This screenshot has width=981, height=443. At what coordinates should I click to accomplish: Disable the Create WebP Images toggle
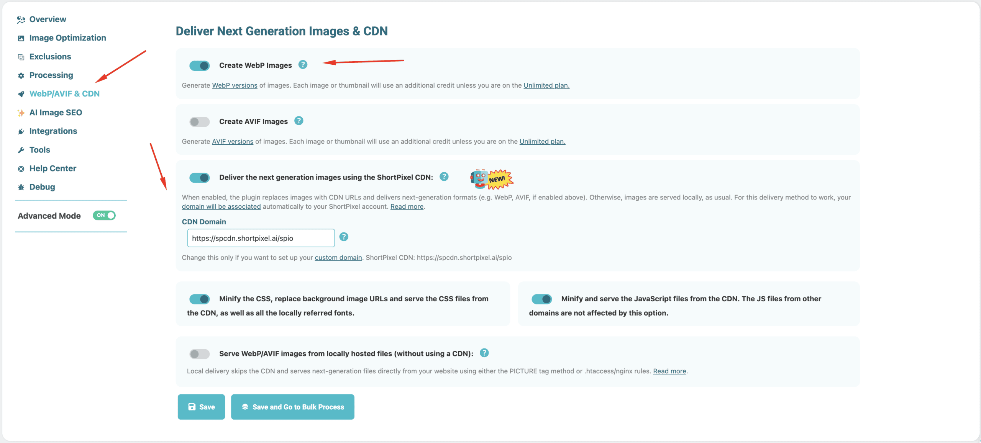[x=200, y=66]
